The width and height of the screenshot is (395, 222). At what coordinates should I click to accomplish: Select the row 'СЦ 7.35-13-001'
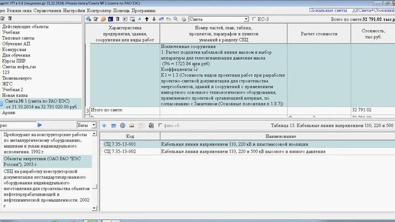pyautogui.click(x=247, y=144)
